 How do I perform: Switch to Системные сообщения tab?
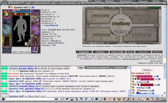click(98, 68)
